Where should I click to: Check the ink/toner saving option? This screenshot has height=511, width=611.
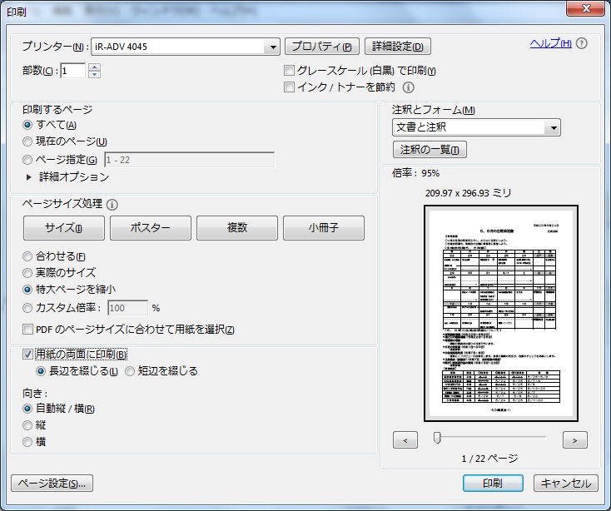(290, 87)
